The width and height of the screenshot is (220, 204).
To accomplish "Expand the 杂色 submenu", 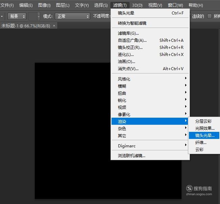I will 150,128.
